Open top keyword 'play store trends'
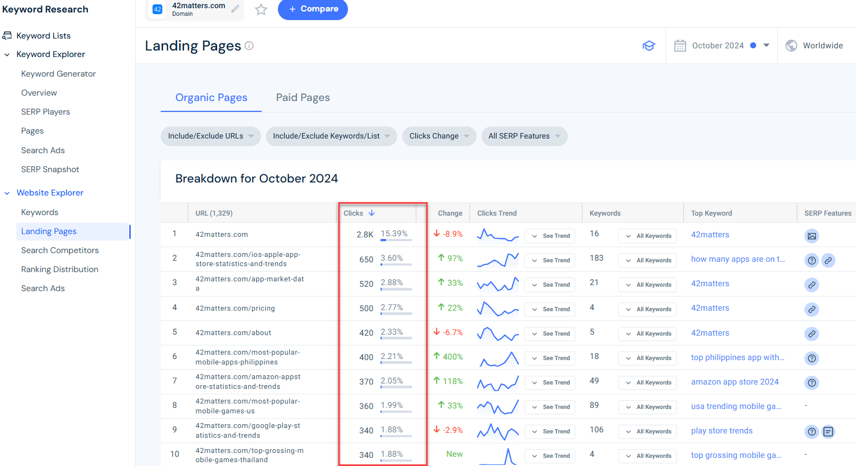 coord(722,431)
